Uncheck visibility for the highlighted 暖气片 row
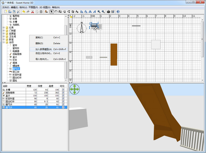The width and height of the screenshot is (206, 153). pos(63,107)
